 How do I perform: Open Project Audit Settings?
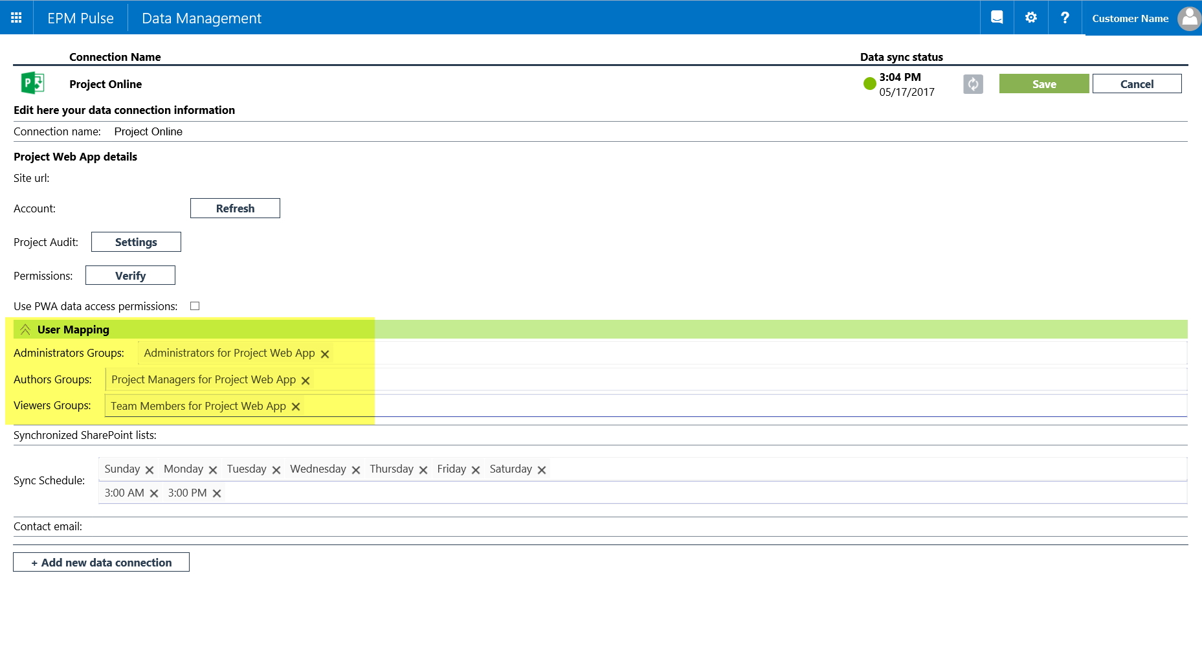(136, 241)
